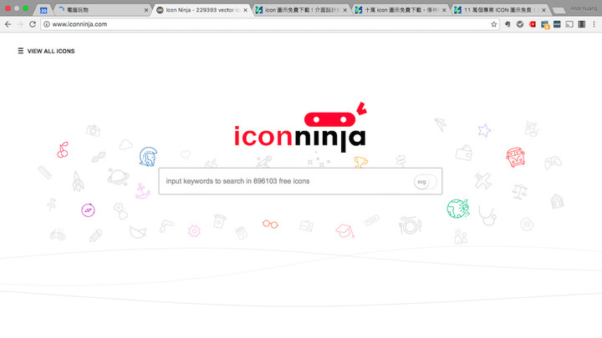The height and width of the screenshot is (338, 602).
Task: Open the '11 萬個專業 ICON' tab
Action: 500,10
